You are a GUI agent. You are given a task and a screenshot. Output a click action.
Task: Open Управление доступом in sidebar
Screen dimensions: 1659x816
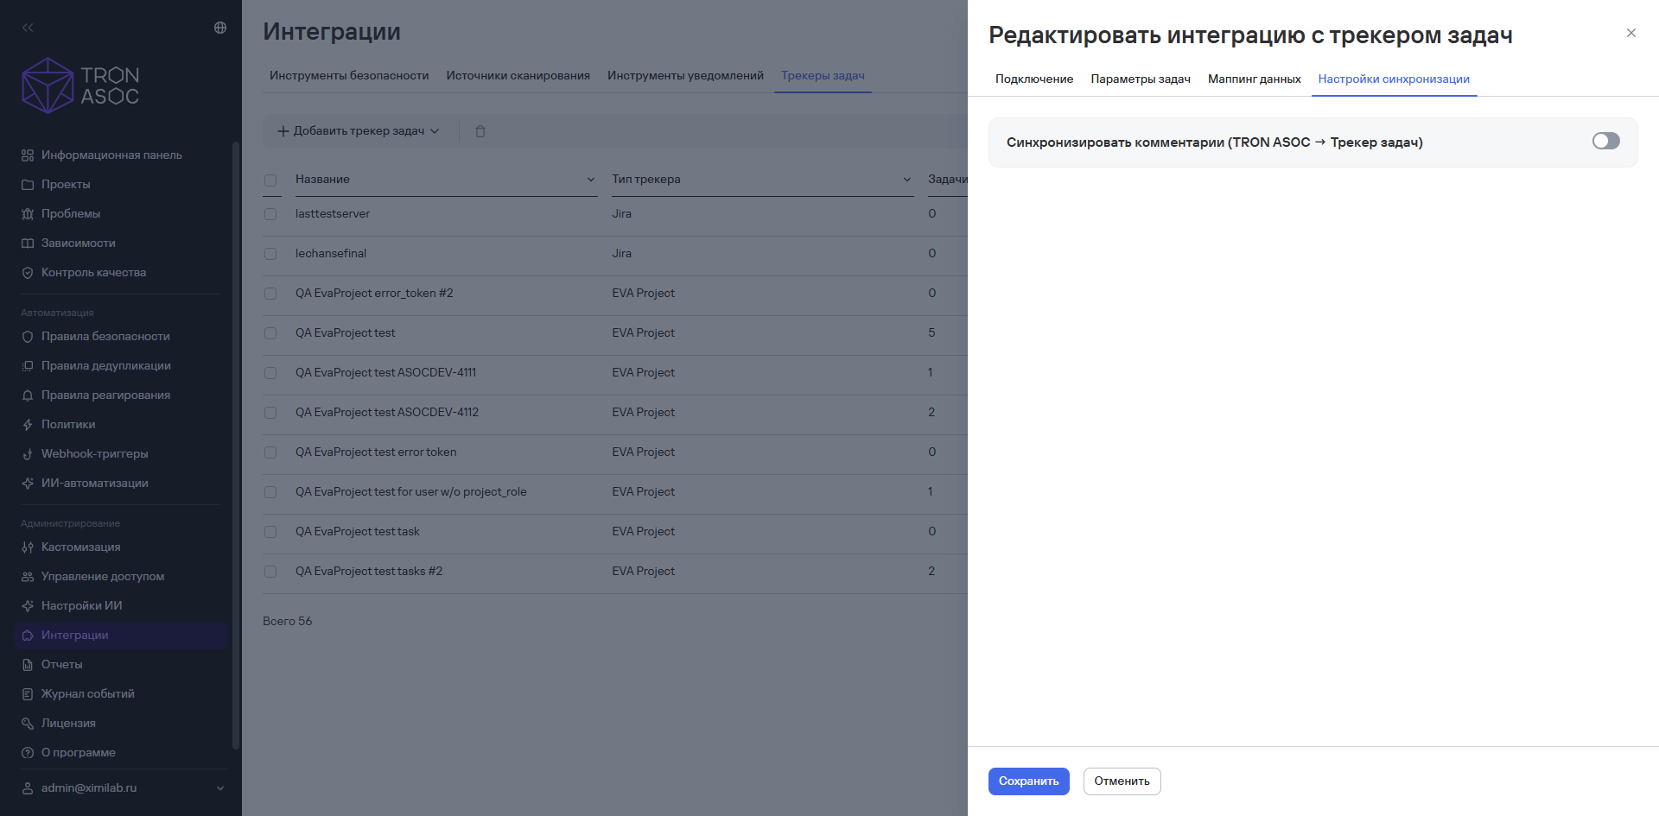point(121,577)
